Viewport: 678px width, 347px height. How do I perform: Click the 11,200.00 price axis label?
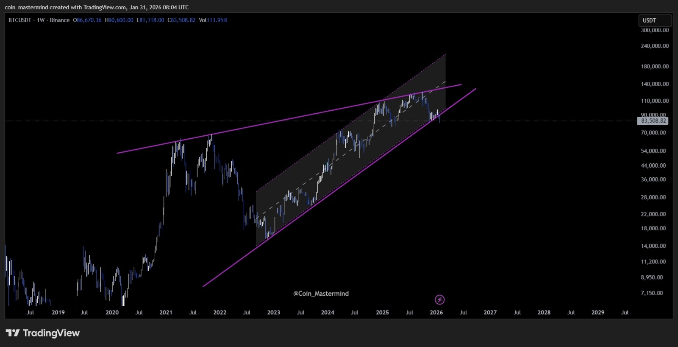653,262
